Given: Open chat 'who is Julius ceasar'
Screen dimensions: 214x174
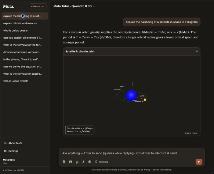Looking at the screenshot, I should [25, 30].
